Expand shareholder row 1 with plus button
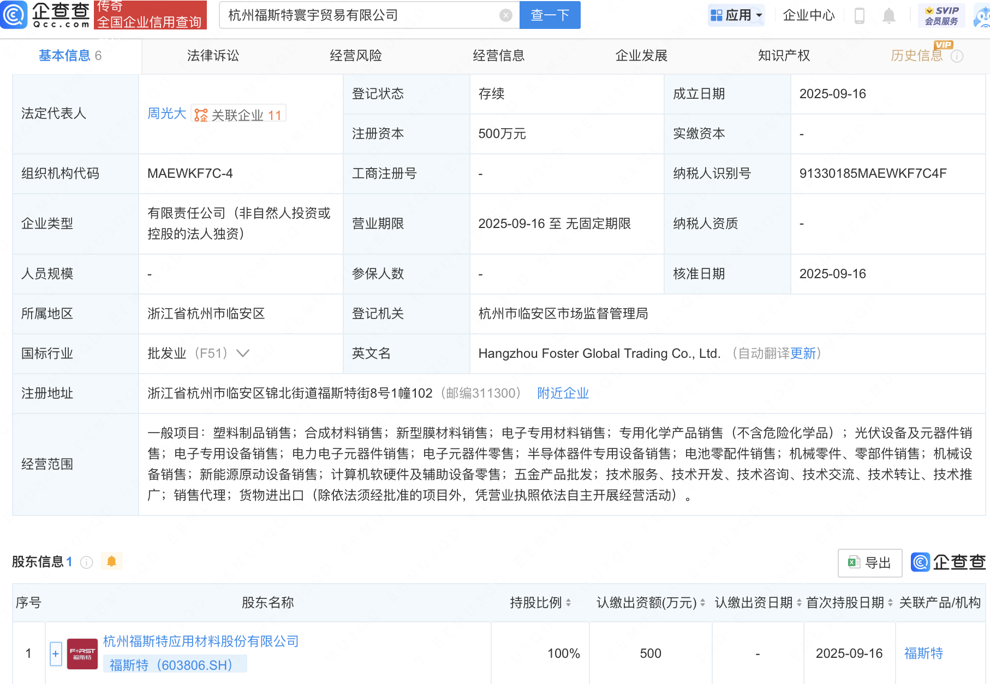The image size is (990, 684). [56, 653]
